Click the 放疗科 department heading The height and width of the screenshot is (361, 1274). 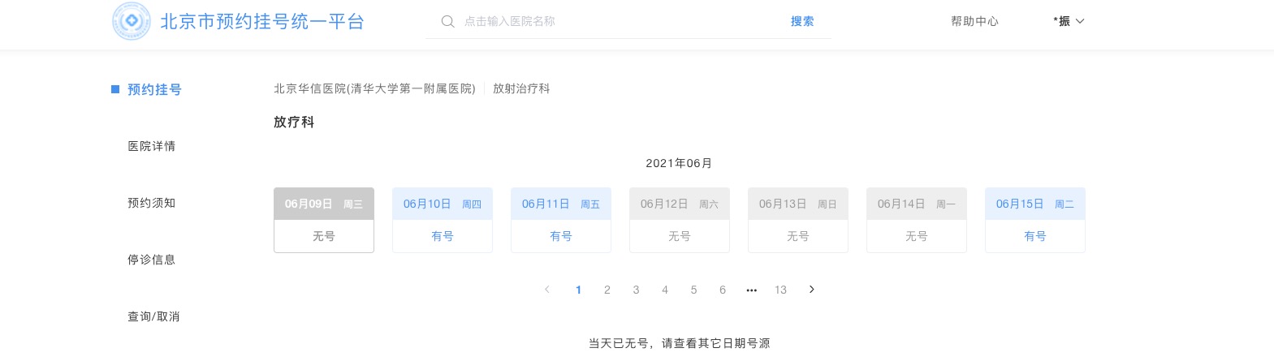coord(294,122)
